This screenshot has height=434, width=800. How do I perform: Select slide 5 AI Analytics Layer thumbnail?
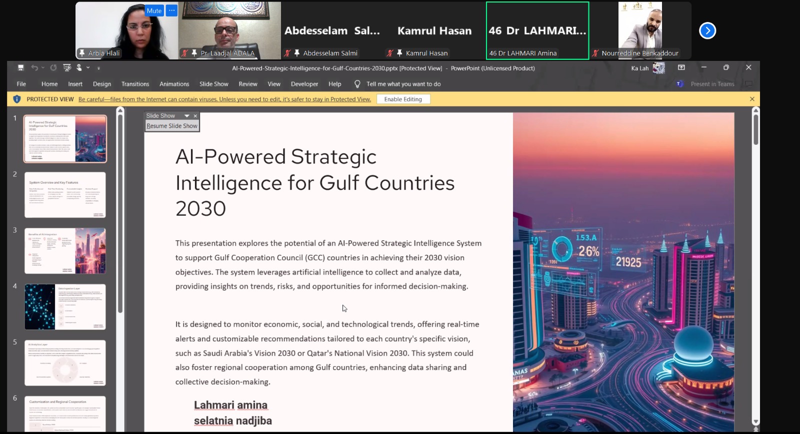[65, 363]
